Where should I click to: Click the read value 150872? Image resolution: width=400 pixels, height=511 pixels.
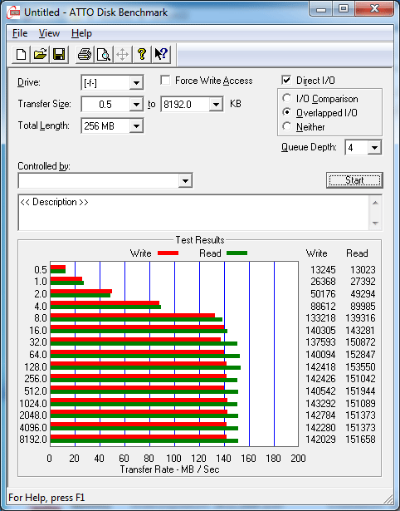[360, 342]
